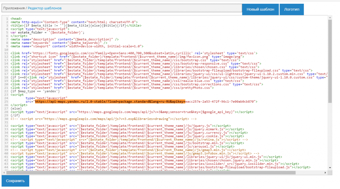Open the Логотип button

(291, 9)
